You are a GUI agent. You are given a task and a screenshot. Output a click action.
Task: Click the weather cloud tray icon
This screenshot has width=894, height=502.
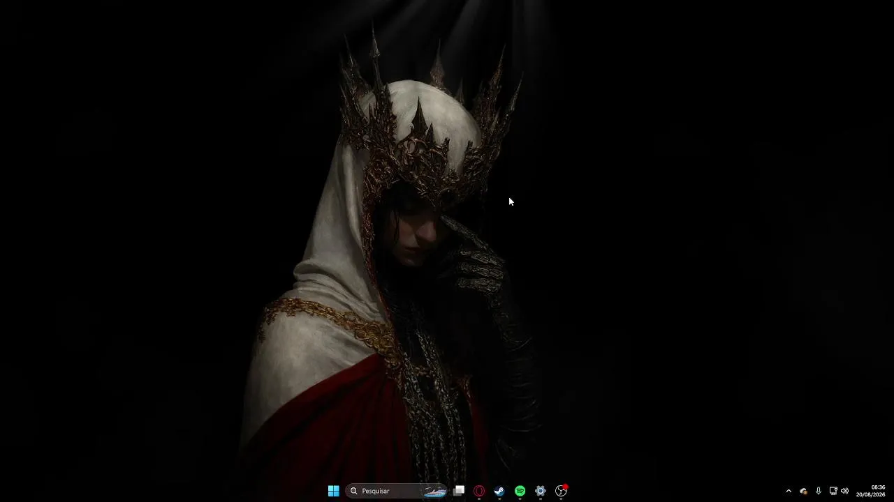click(803, 491)
